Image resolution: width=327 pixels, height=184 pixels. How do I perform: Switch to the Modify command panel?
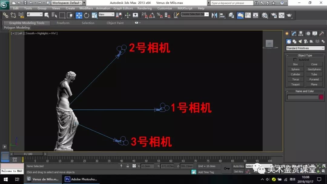pos(294,33)
